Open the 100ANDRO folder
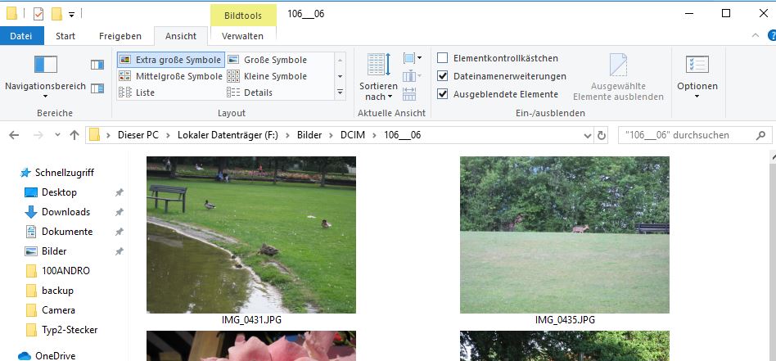This screenshot has height=361, width=776. [x=65, y=271]
